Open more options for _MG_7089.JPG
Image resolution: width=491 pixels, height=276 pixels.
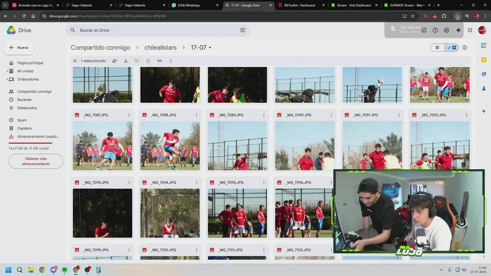coord(264,115)
